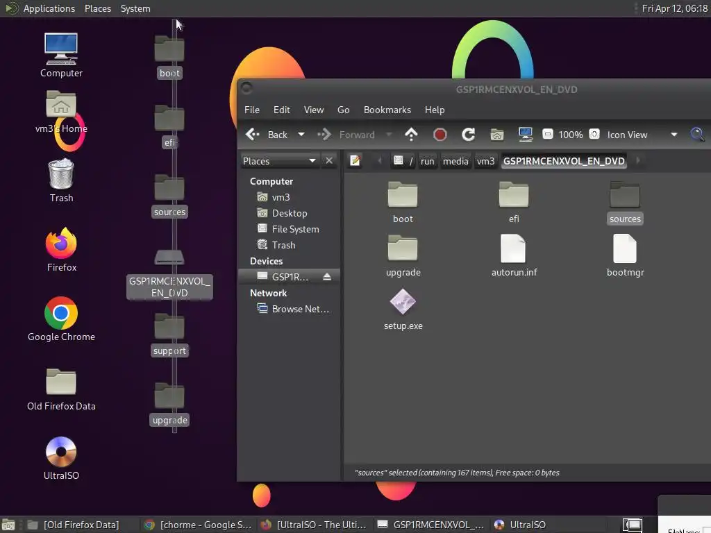Click the clock Fri Apr 12, 06:18
Image resolution: width=711 pixels, height=533 pixels.
(674, 8)
